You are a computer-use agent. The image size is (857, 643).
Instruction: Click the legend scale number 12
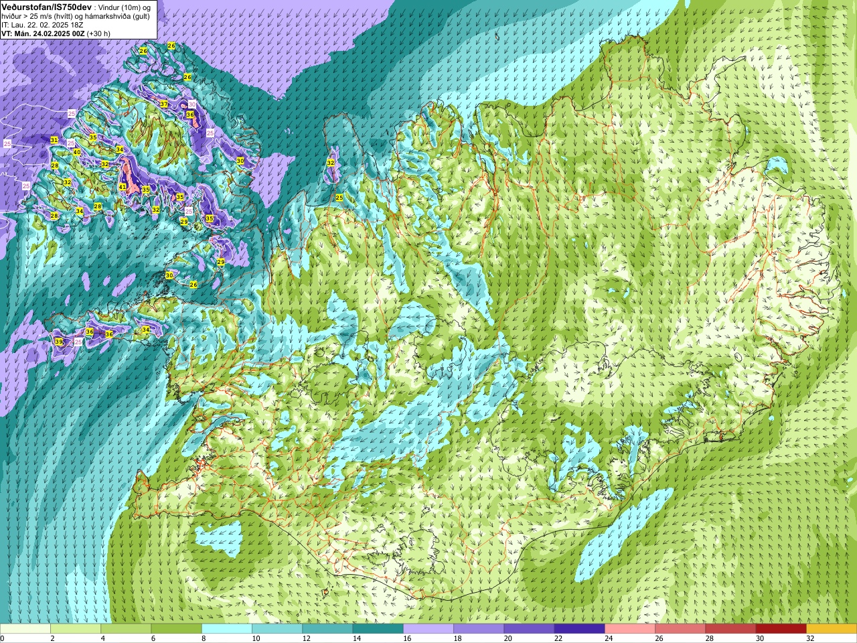pyautogui.click(x=306, y=638)
